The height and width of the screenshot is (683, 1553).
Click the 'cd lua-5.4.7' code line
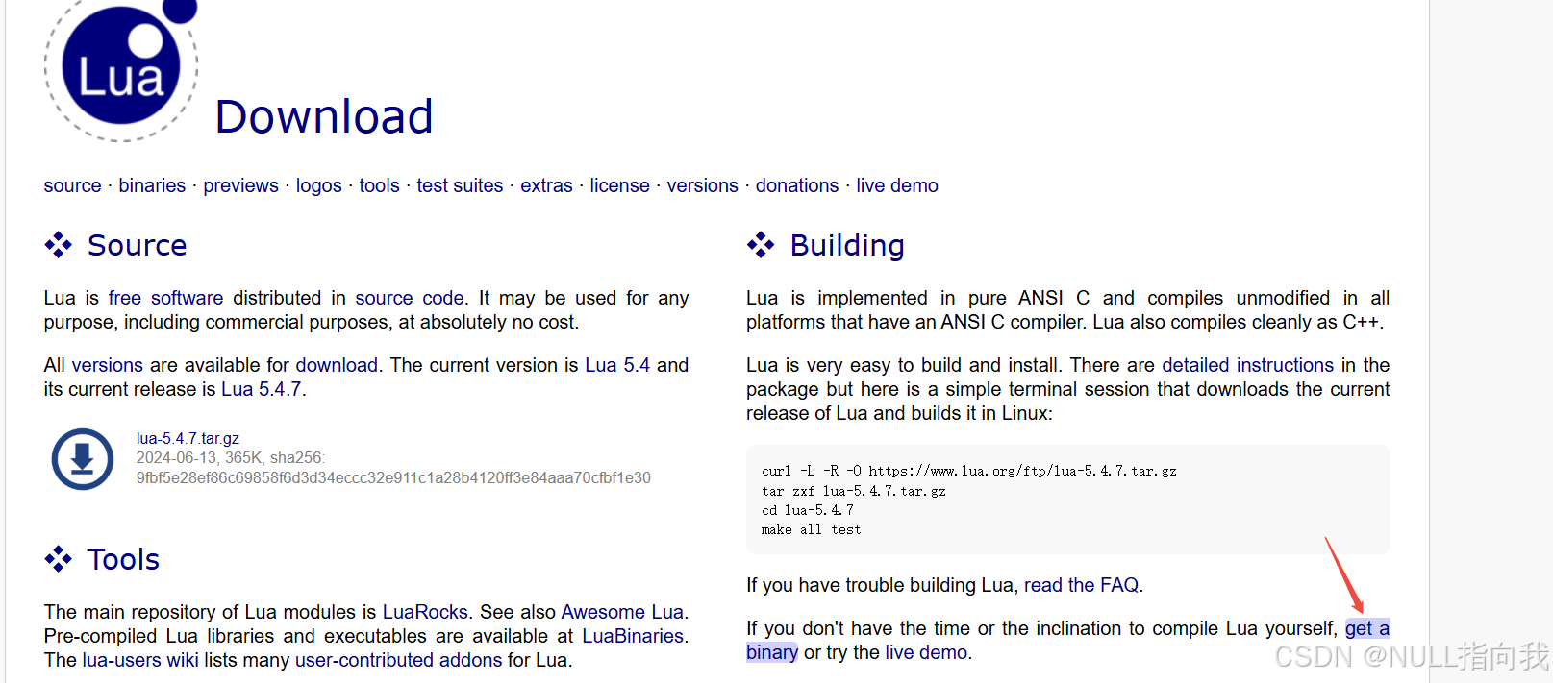click(x=808, y=510)
